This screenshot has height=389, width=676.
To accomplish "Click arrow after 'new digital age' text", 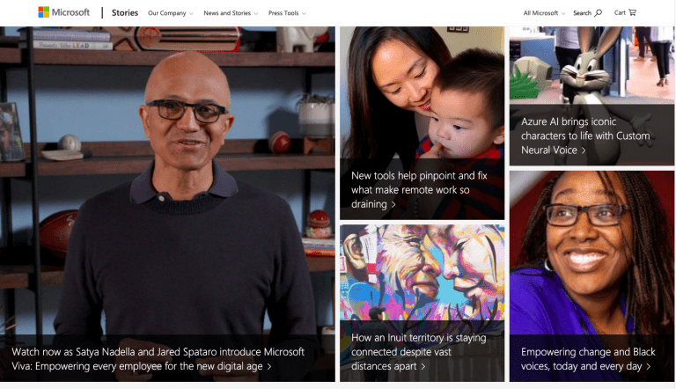I will pyautogui.click(x=269, y=367).
